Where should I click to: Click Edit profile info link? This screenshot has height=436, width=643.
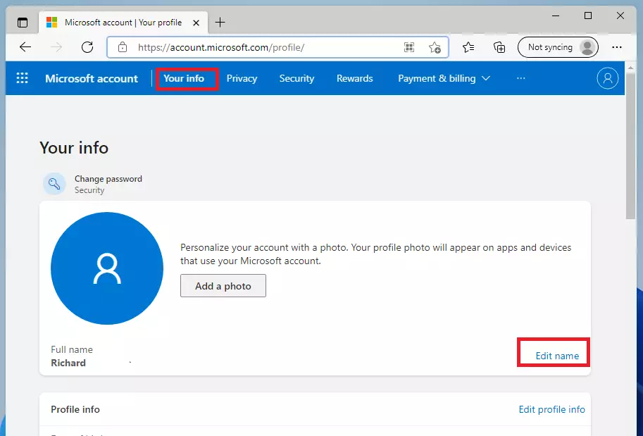click(x=551, y=409)
